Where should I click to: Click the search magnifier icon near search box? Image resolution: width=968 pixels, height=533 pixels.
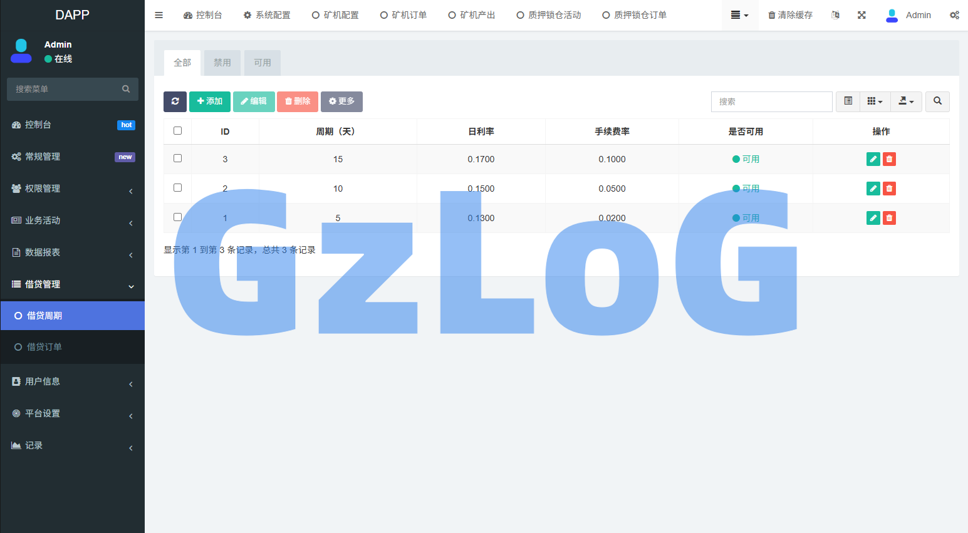coord(937,101)
